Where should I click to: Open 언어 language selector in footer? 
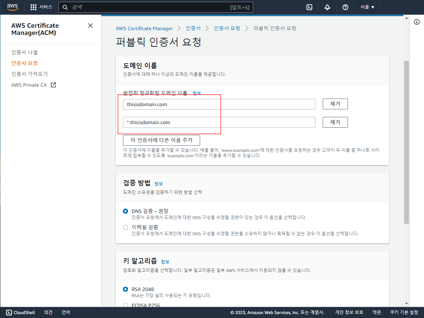(x=66, y=312)
